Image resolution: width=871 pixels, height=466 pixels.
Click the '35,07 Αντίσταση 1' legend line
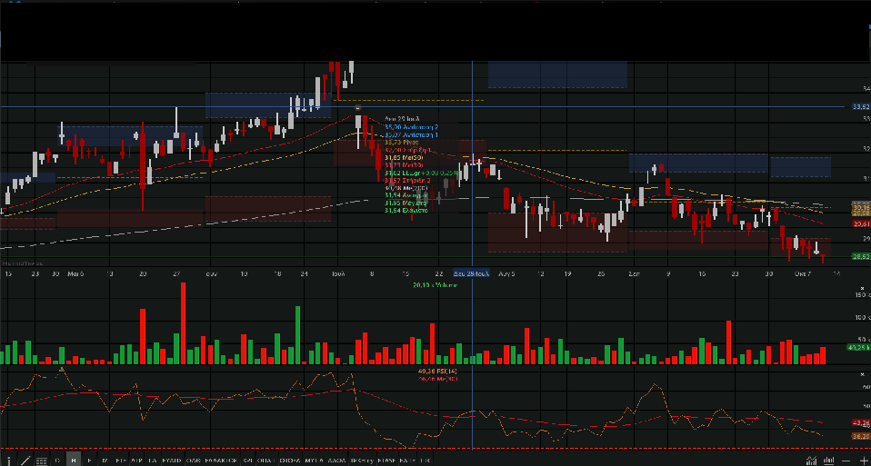pos(412,134)
